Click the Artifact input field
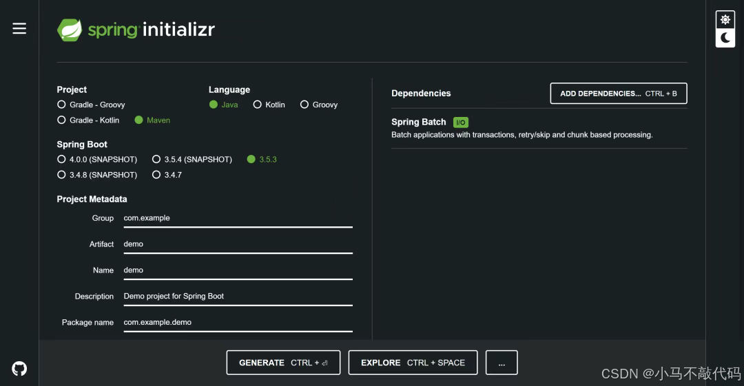744x386 pixels. [238, 244]
